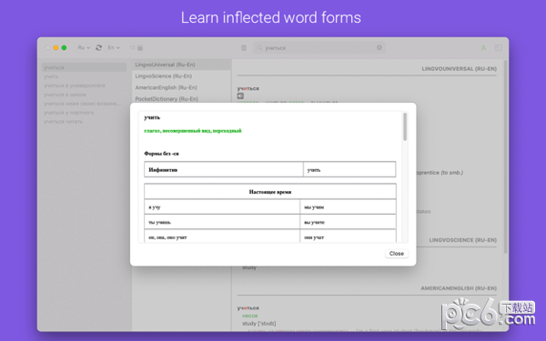Screen dimensions: 546x341
Task: Click the green zoom window button
Action: coord(64,47)
